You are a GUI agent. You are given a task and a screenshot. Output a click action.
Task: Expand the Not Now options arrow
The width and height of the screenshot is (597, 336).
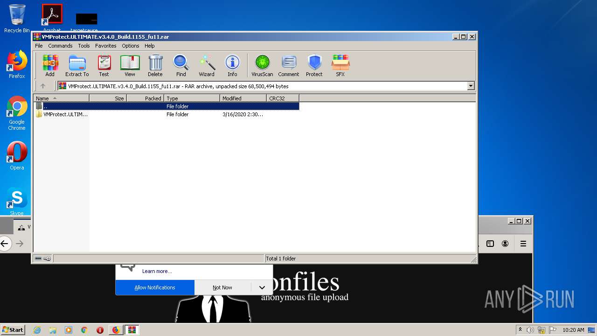click(x=262, y=287)
